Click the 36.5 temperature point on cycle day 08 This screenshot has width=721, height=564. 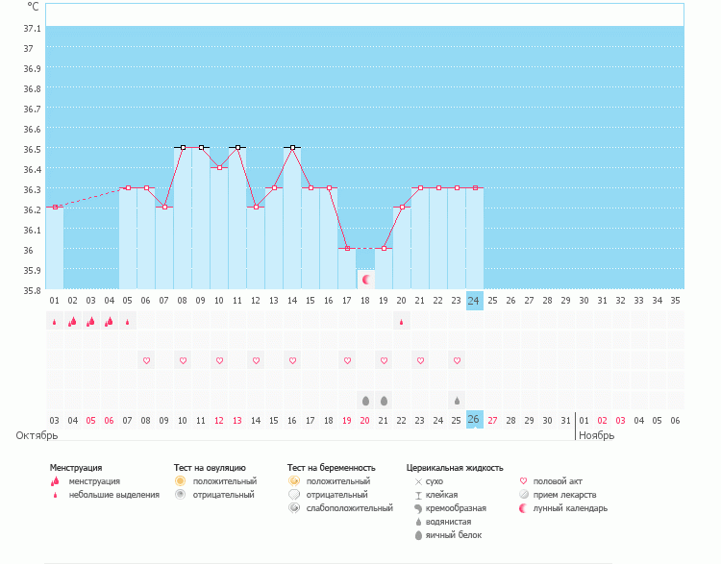[x=183, y=148]
